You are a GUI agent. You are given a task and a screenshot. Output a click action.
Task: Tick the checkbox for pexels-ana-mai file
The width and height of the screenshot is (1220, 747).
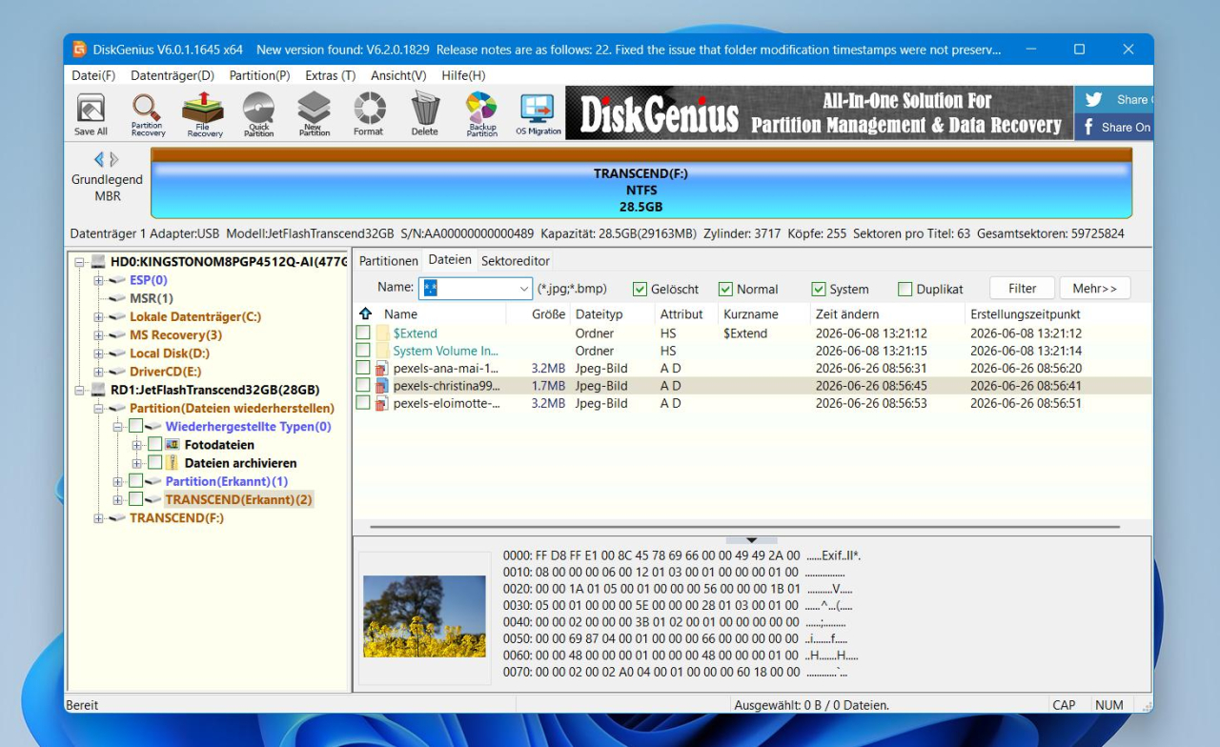click(x=363, y=368)
